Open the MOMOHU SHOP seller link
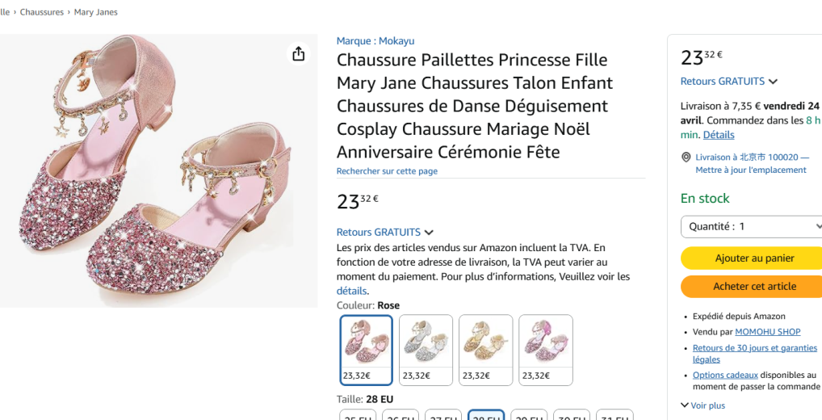 tap(767, 332)
